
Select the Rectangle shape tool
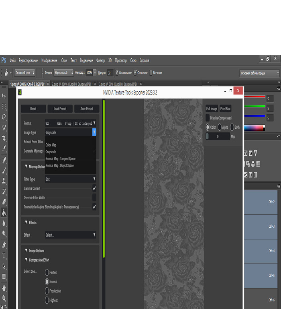pos(4,277)
